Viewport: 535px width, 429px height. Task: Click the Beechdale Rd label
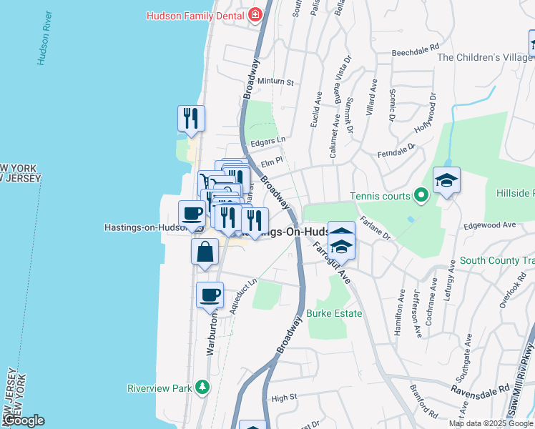click(416, 50)
